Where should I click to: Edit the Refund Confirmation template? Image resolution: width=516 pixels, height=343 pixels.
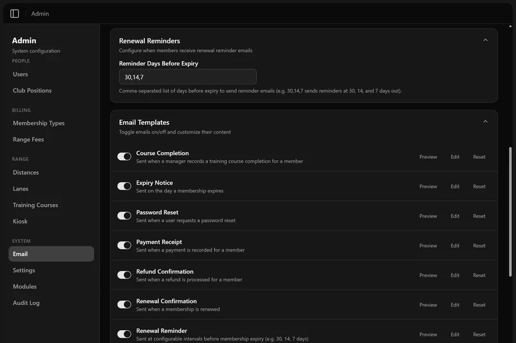(455, 275)
